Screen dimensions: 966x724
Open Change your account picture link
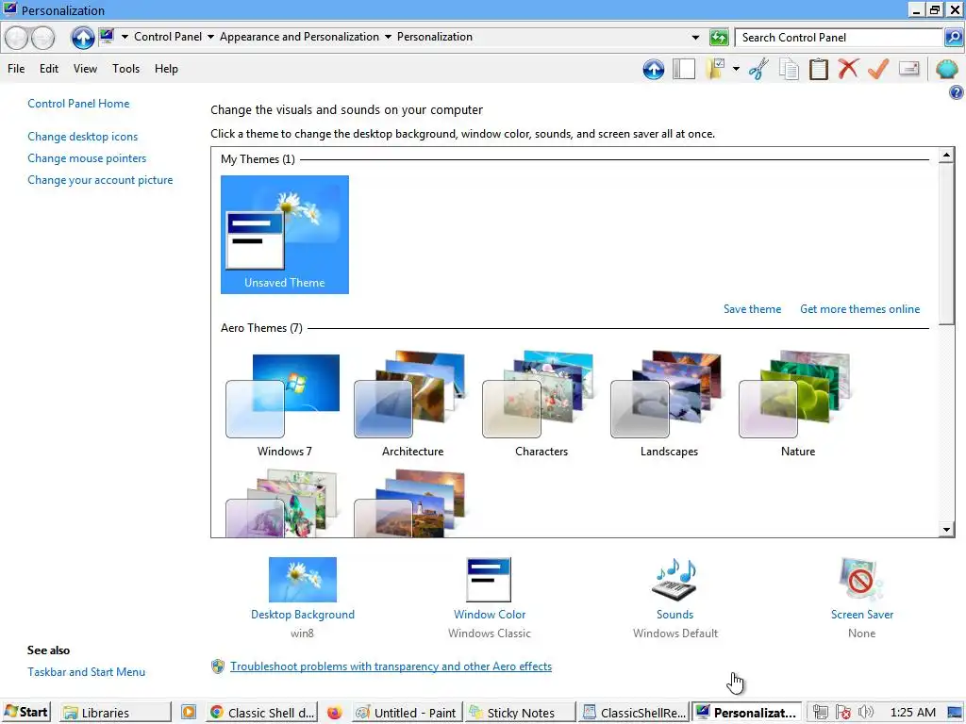100,180
